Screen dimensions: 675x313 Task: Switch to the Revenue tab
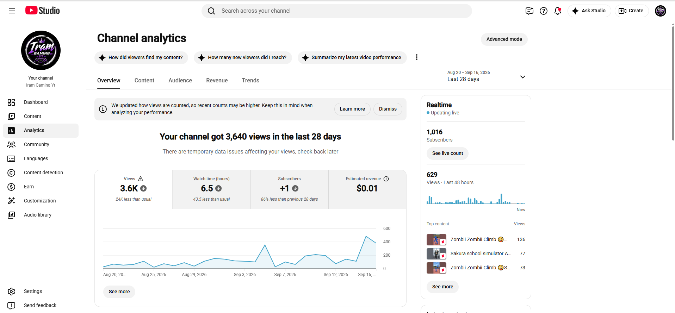(x=217, y=80)
